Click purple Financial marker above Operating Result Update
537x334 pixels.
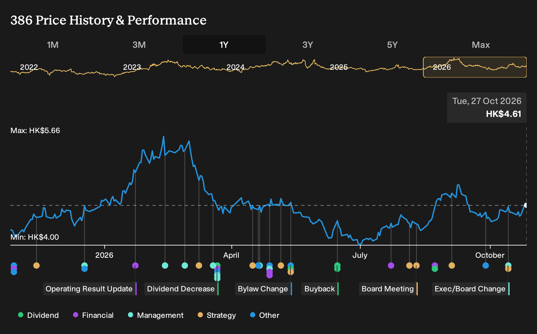point(135,266)
